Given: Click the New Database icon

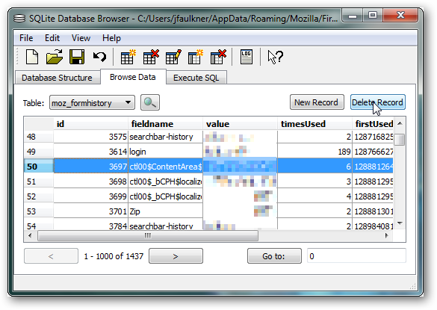Looking at the screenshot, I should click(x=32, y=57).
